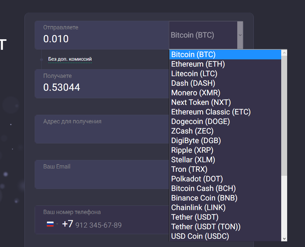Screen dimensions: 305x247
Task: Choose Bitcoin Cash (BCH) option
Action: 225,188
